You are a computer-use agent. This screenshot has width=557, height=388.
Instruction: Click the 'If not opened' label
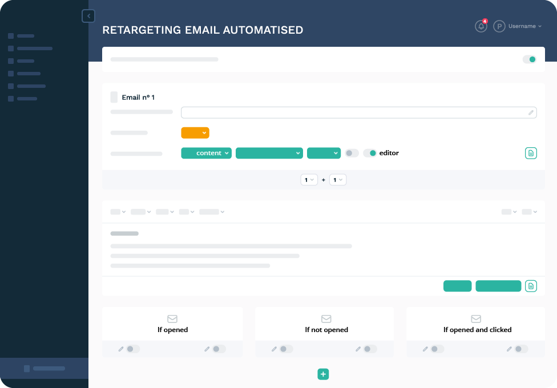tap(326, 330)
